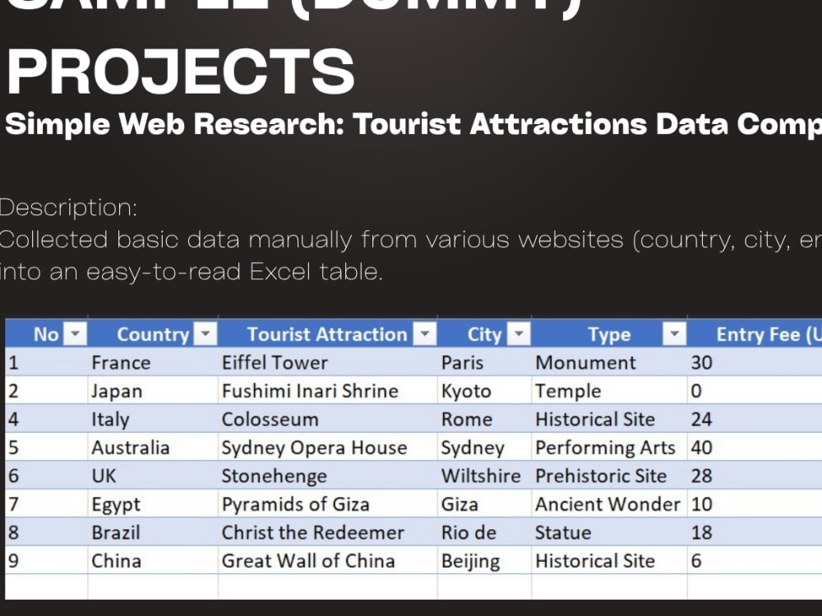This screenshot has width=822, height=616.
Task: Select the Fushimi Inari Shrine cell
Action: [328, 391]
